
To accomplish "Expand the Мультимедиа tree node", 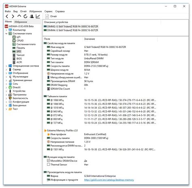I will point(6,77).
